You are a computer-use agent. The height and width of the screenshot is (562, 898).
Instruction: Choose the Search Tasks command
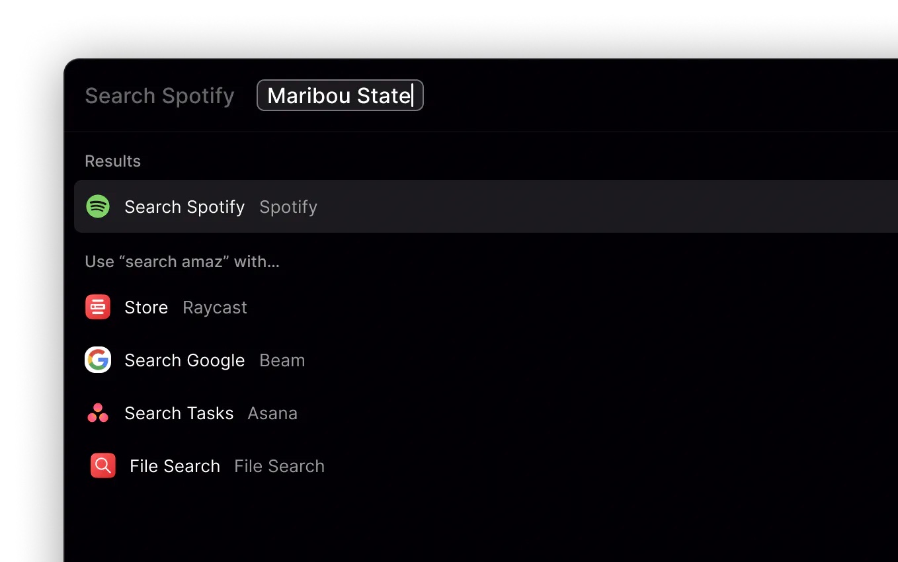click(179, 413)
